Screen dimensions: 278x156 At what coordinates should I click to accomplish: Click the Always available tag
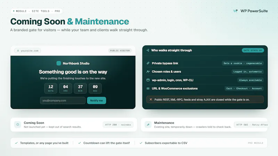tap(250, 80)
